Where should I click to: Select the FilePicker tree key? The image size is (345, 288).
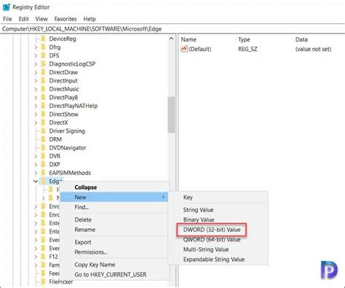pos(60,282)
